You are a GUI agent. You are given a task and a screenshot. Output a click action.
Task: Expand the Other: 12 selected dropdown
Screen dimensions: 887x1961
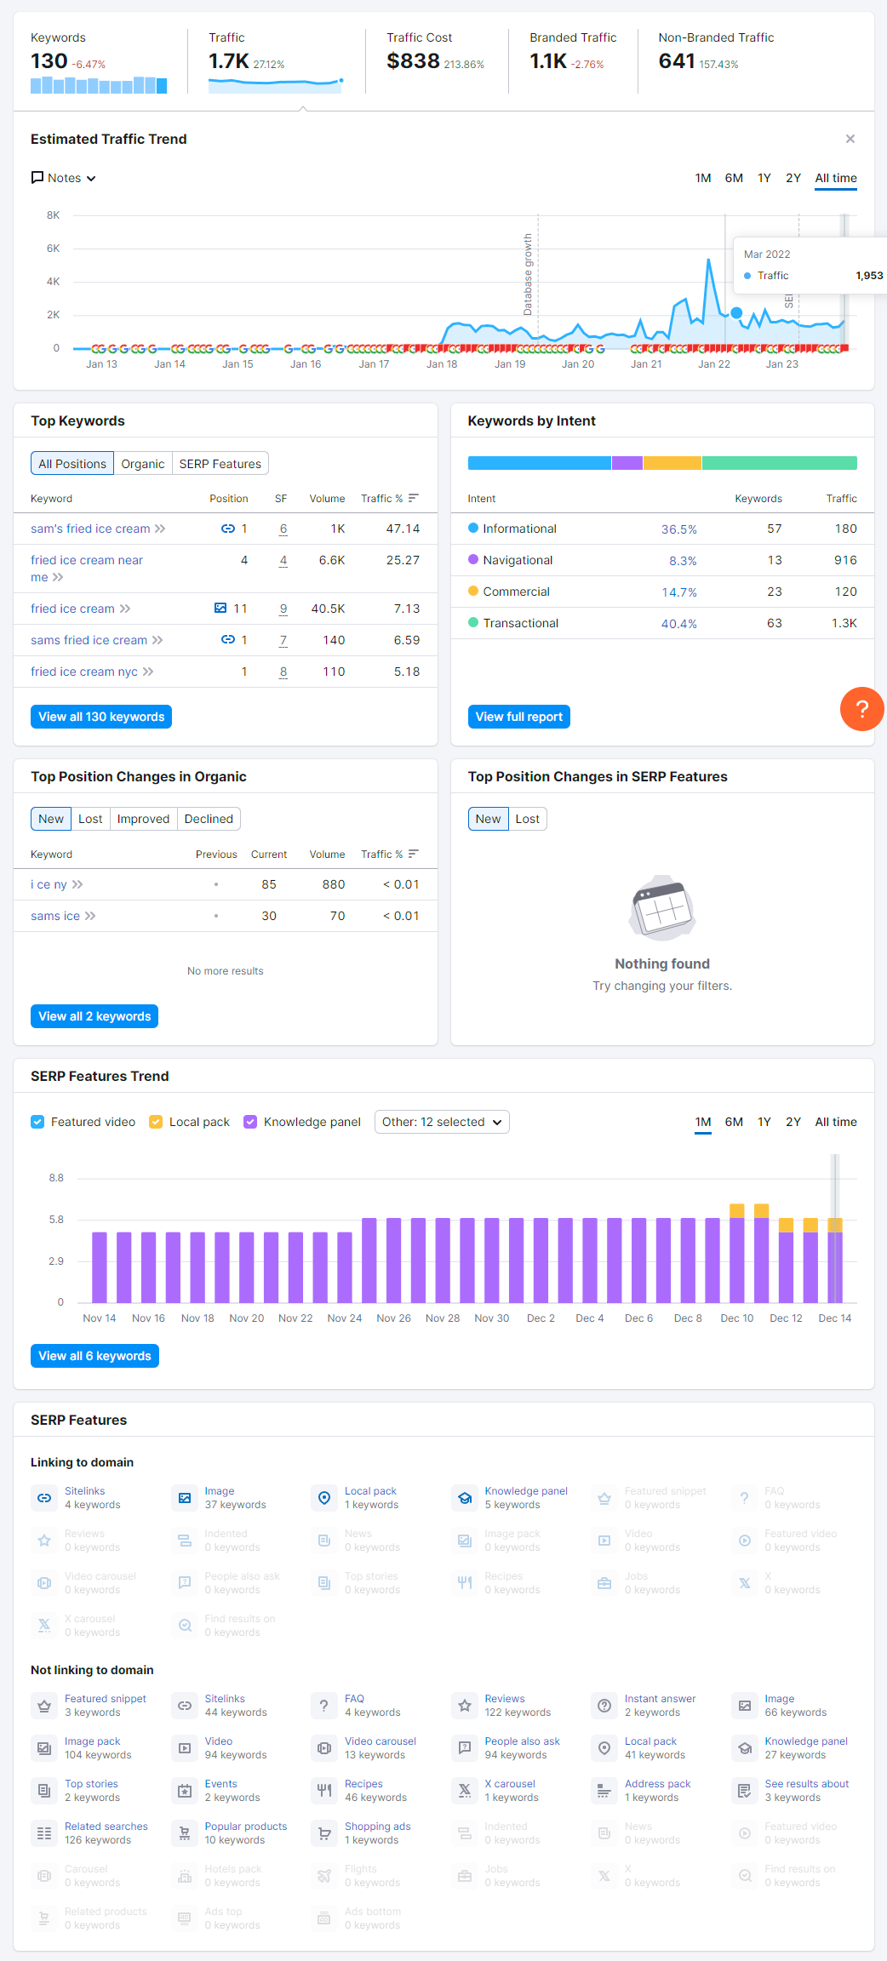point(442,1122)
